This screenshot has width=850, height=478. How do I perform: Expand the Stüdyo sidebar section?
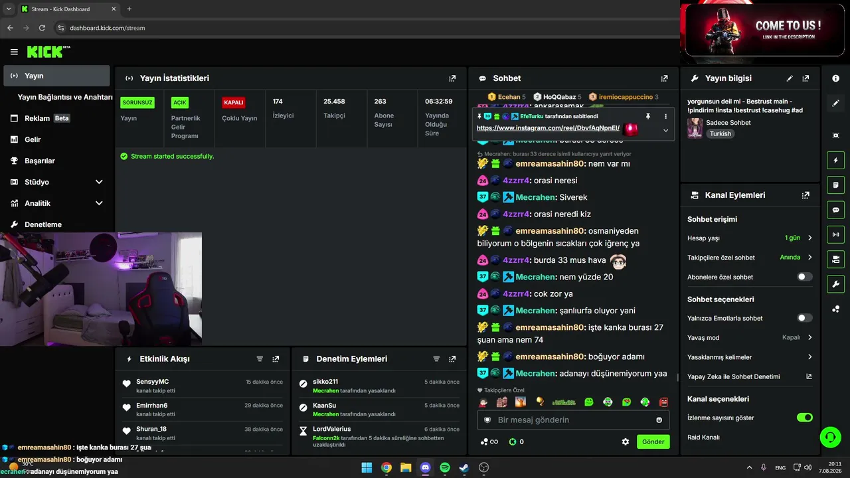99,182
